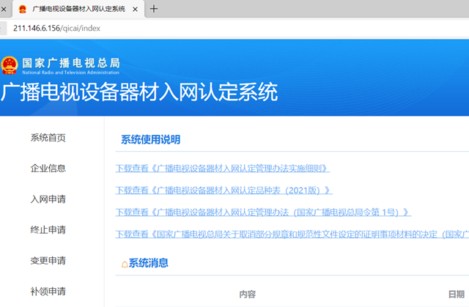Open 终止申请 sidebar item
The width and height of the screenshot is (469, 307).
tap(48, 230)
